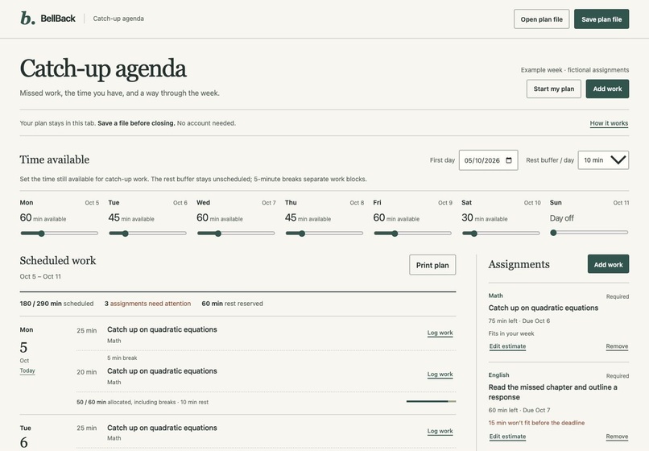Click '75 min left · Due Oct 6' text
The image size is (649, 451).
[x=519, y=321]
